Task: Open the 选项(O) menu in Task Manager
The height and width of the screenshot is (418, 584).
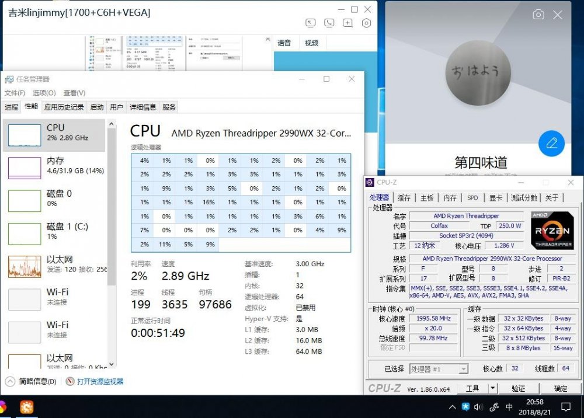Action: [44, 93]
